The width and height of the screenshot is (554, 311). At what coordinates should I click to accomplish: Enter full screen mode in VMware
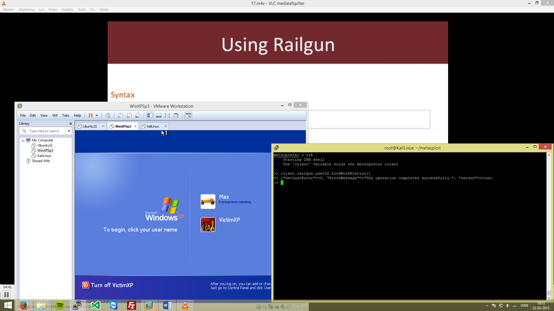click(167, 115)
